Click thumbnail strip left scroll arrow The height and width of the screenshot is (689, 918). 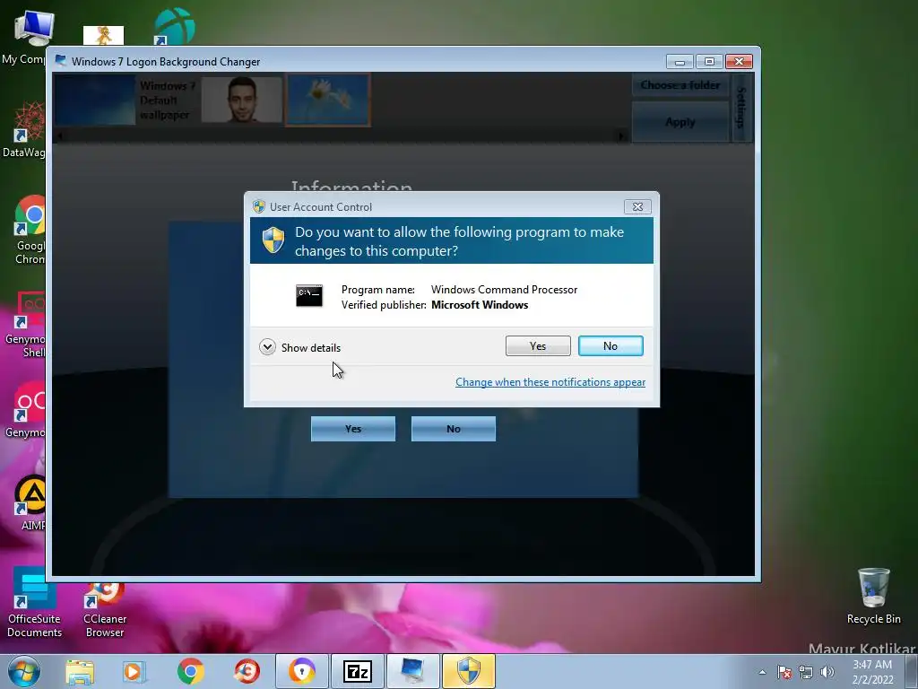[60, 136]
